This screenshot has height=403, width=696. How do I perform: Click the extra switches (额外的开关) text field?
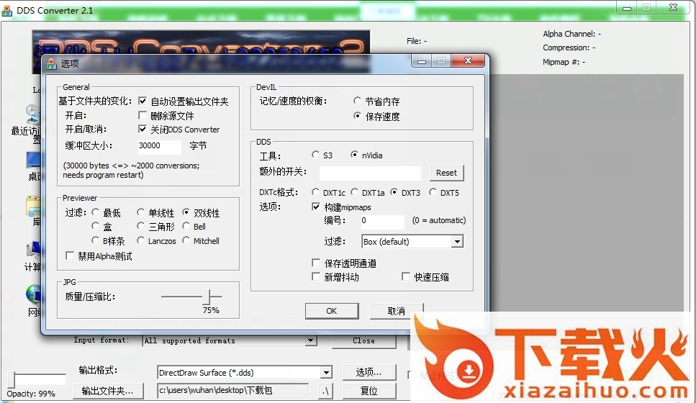click(370, 173)
